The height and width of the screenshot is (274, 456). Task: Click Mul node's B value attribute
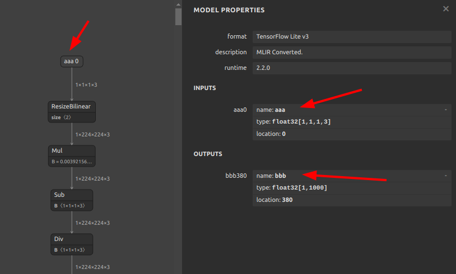(72, 162)
